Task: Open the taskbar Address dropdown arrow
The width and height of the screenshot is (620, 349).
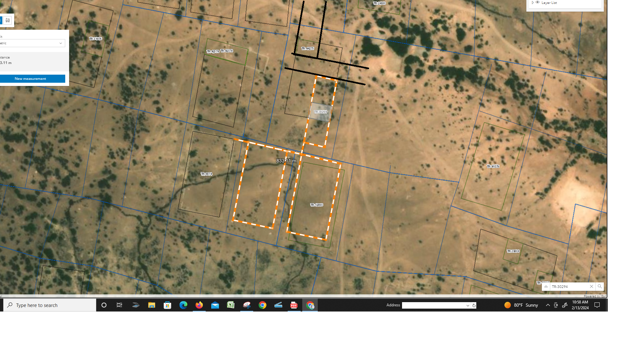Action: coord(468,305)
